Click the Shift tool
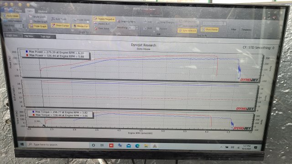This screenshot has height=164, width=292. coord(148,28)
